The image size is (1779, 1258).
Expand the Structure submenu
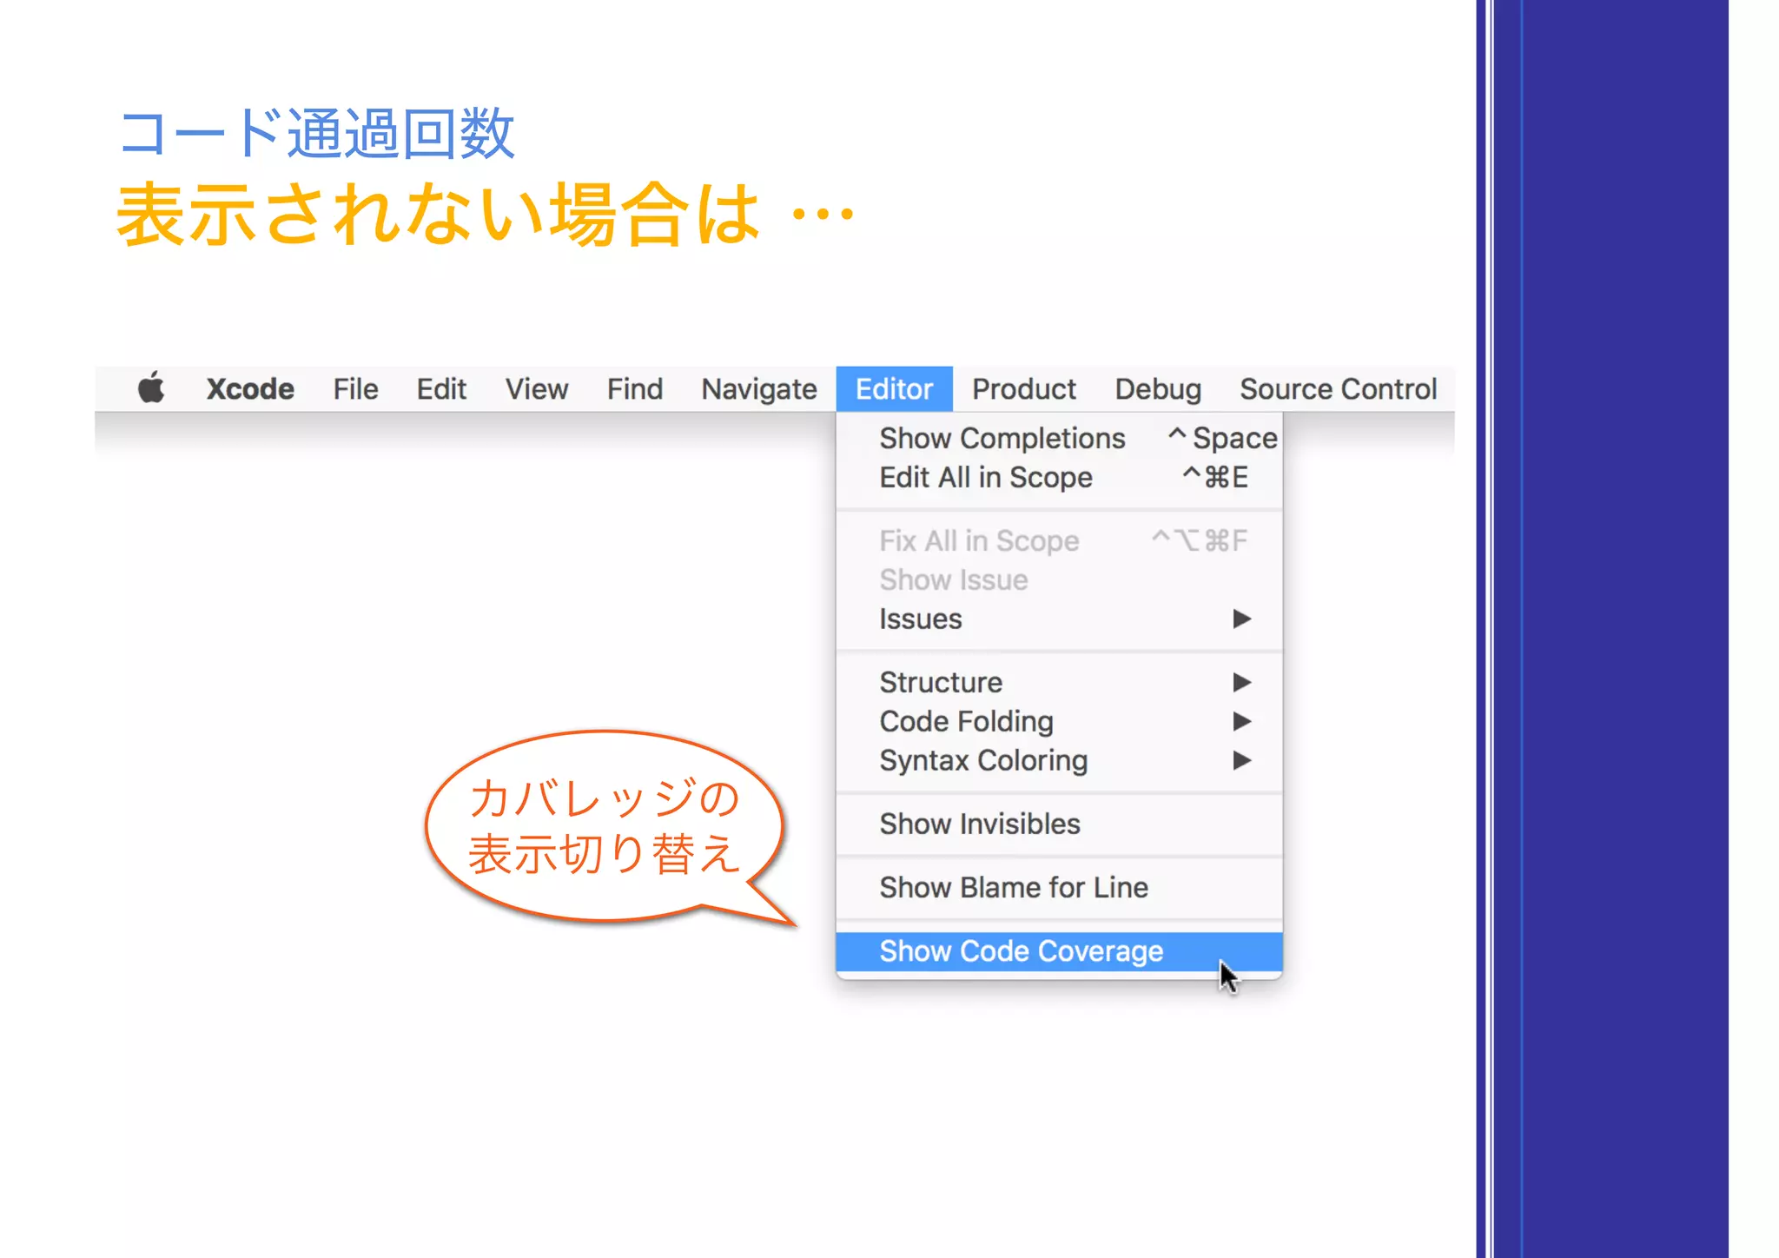click(1059, 682)
